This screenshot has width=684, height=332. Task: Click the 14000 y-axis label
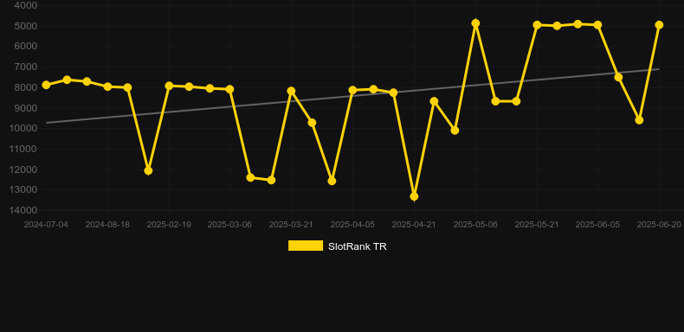(24, 210)
